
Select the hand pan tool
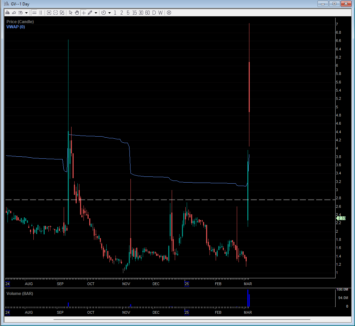pos(77,13)
